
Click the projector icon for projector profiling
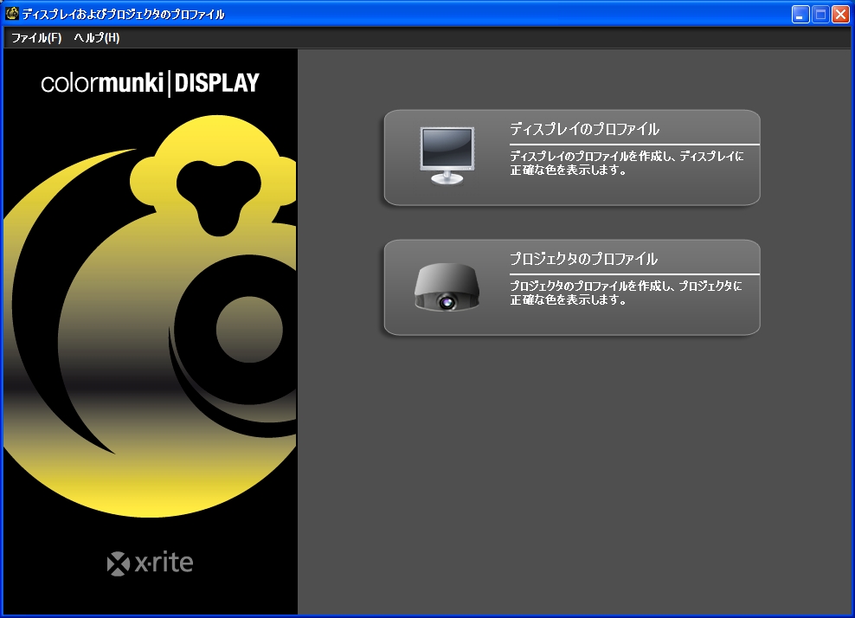point(447,286)
